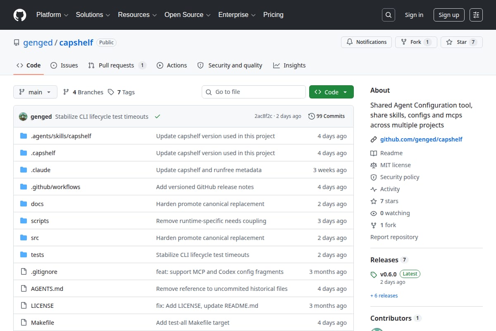Open the genged owner link
Image resolution: width=496 pixels, height=331 pixels.
point(38,43)
